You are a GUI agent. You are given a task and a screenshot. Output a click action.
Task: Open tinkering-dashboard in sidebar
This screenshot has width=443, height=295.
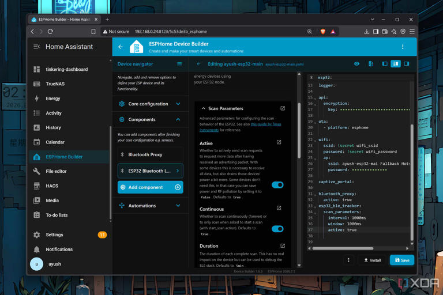click(67, 70)
